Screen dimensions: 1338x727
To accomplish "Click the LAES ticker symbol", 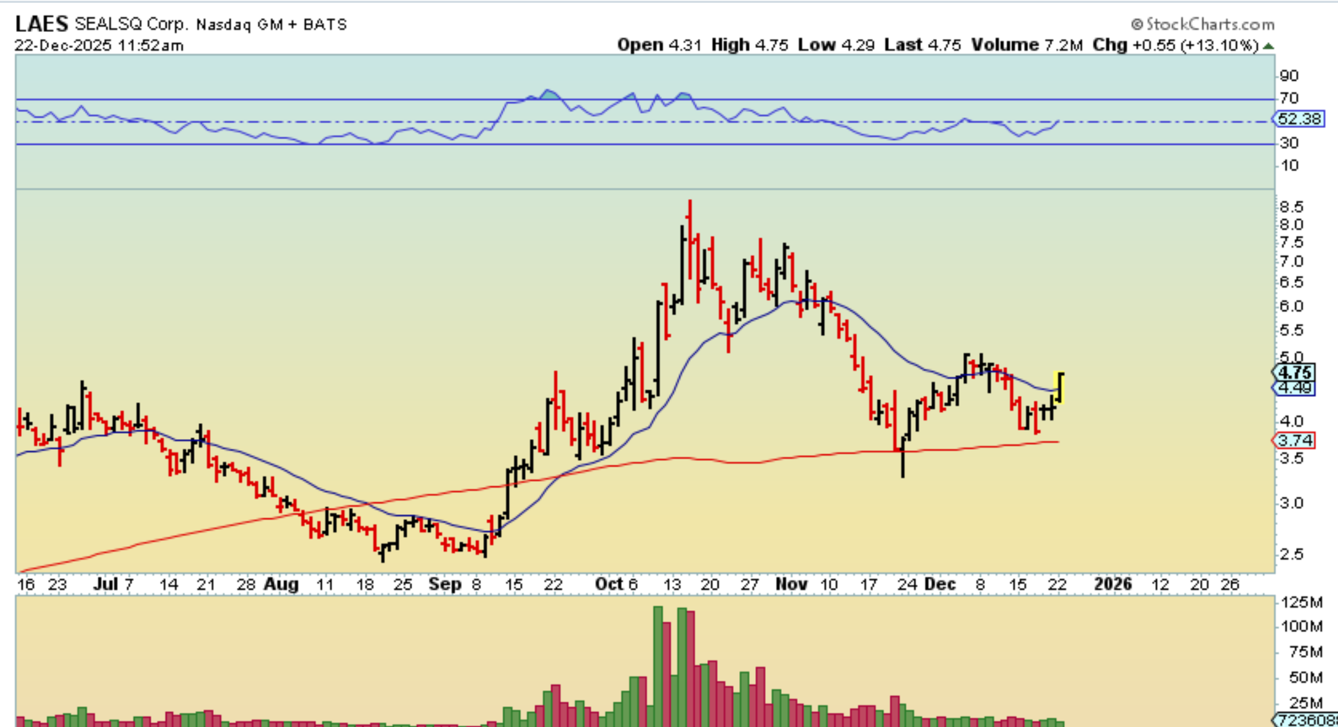I will click(x=41, y=24).
